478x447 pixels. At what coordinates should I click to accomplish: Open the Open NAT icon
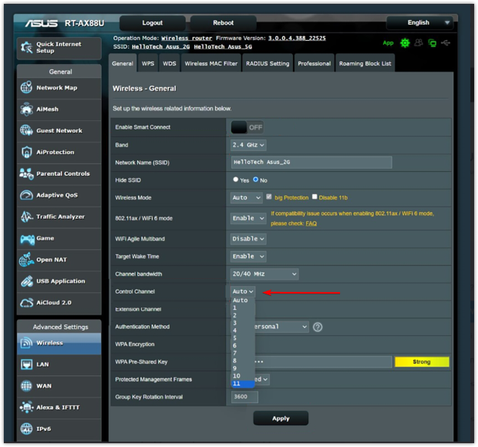26,260
